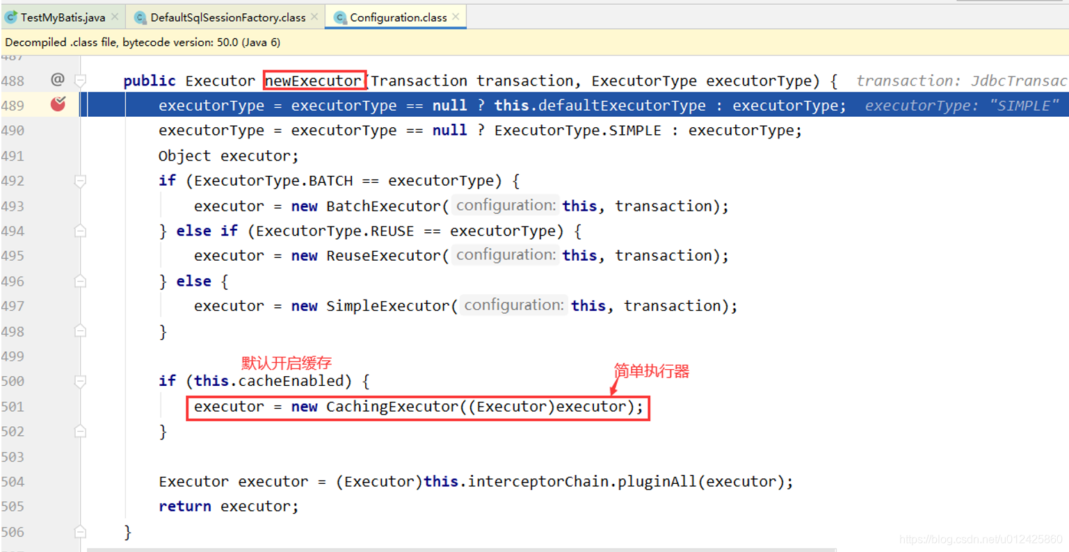Click the fold end marker on line 506

[80, 532]
